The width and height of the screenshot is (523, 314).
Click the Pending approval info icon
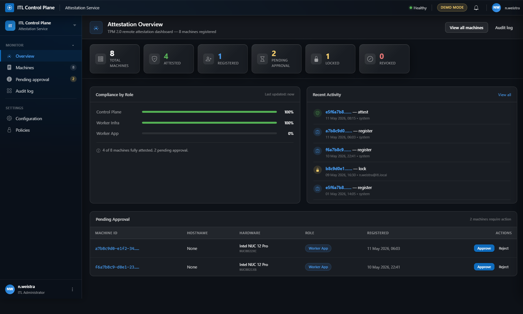(9, 79)
